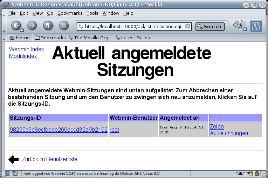Click Zurück zu Benutzerliste link

(49, 159)
